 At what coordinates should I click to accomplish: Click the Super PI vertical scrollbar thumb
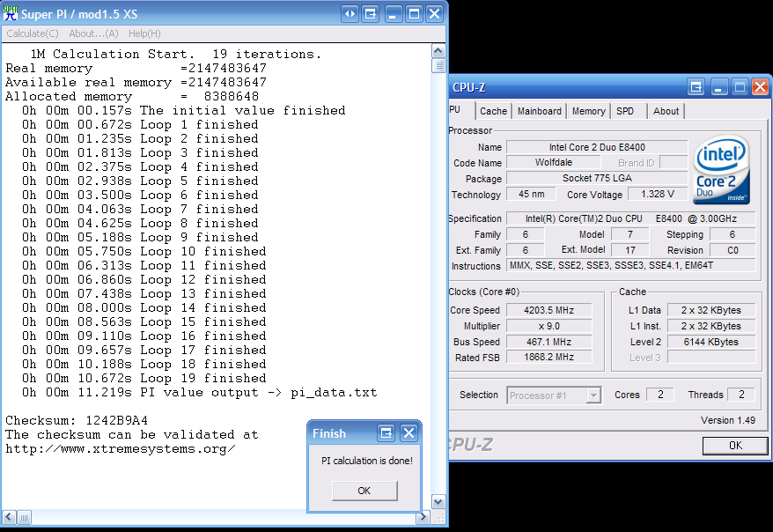[438, 65]
